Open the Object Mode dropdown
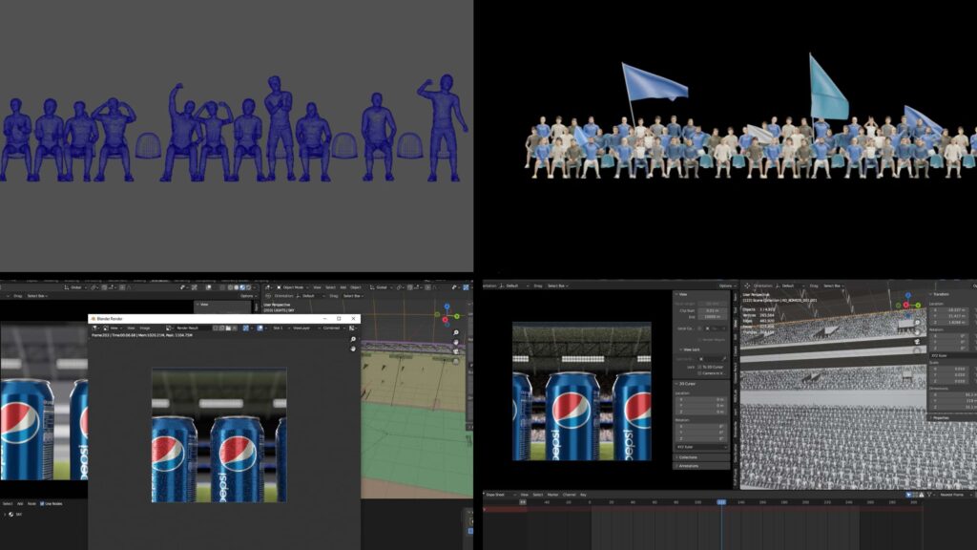977x550 pixels. coord(292,287)
